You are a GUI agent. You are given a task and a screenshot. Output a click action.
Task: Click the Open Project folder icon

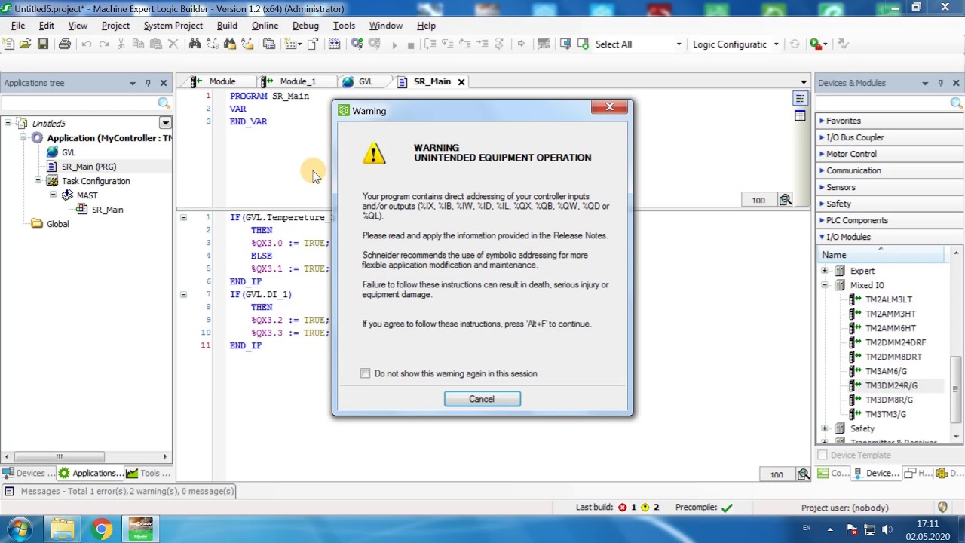pos(26,44)
